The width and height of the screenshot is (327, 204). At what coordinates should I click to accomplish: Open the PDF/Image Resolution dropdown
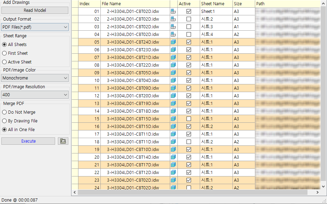point(35,95)
